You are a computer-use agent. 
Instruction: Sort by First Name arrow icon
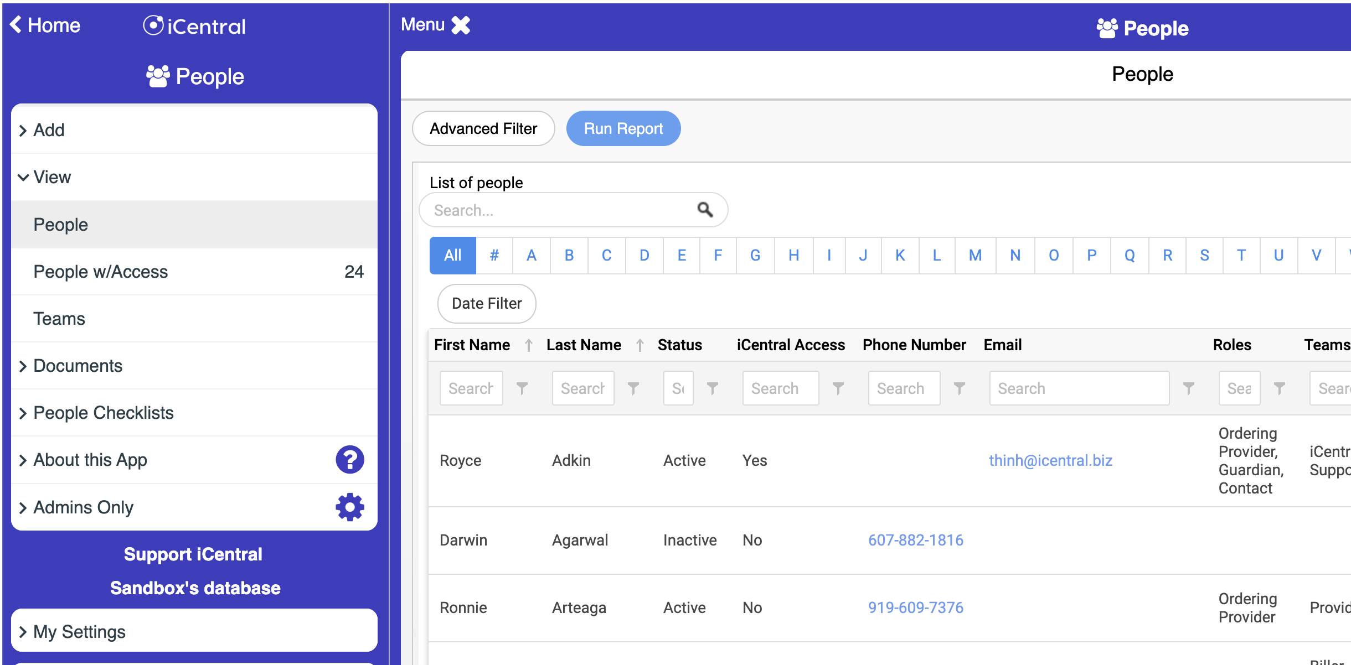point(529,345)
